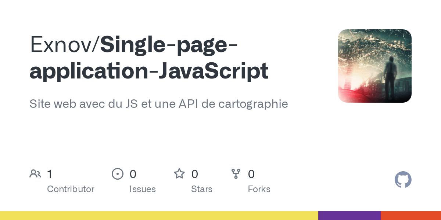Screen dimensions: 441x220
Task: Click the Contributor label
Action: tap(71, 189)
